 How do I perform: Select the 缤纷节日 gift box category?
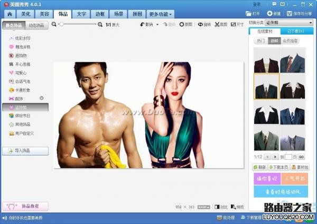[20, 116]
